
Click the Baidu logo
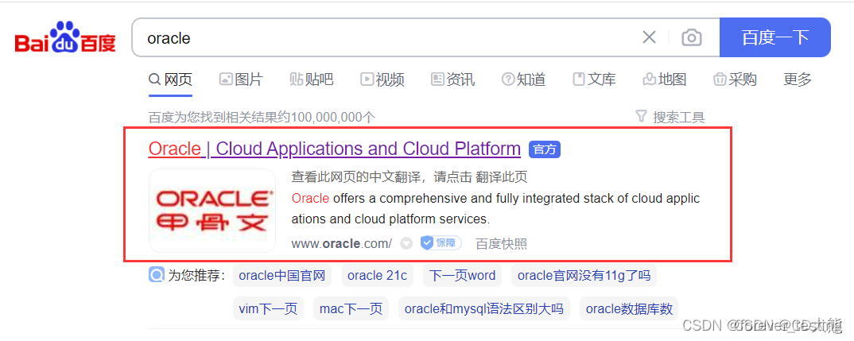pyautogui.click(x=65, y=37)
